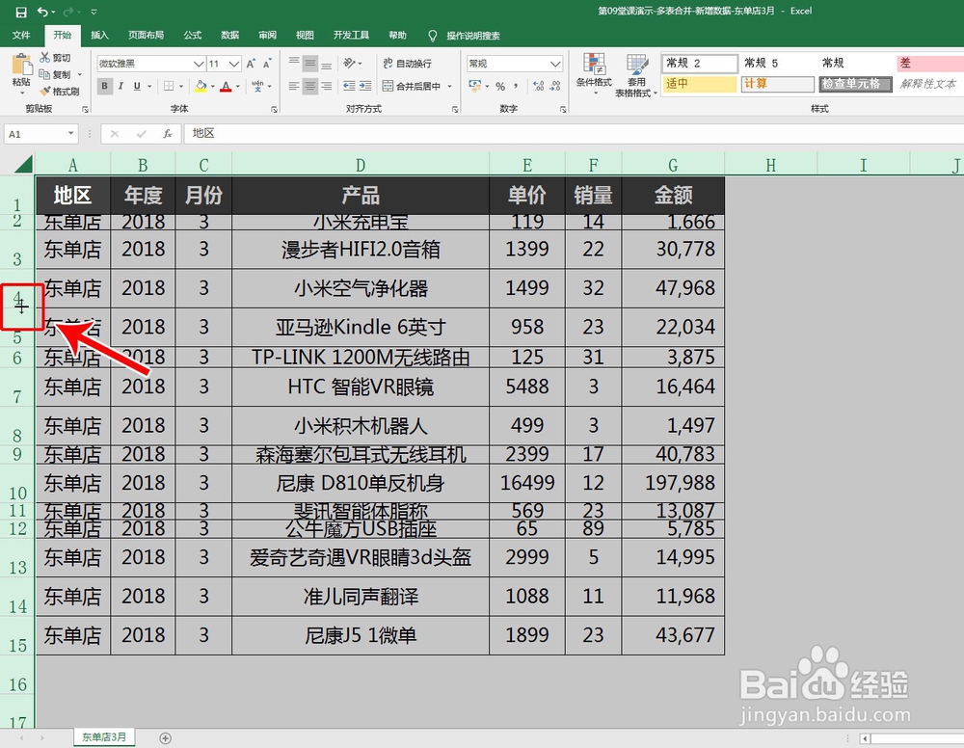The width and height of the screenshot is (964, 748).
Task: Open 条件格式 conditional formatting
Action: click(x=594, y=74)
